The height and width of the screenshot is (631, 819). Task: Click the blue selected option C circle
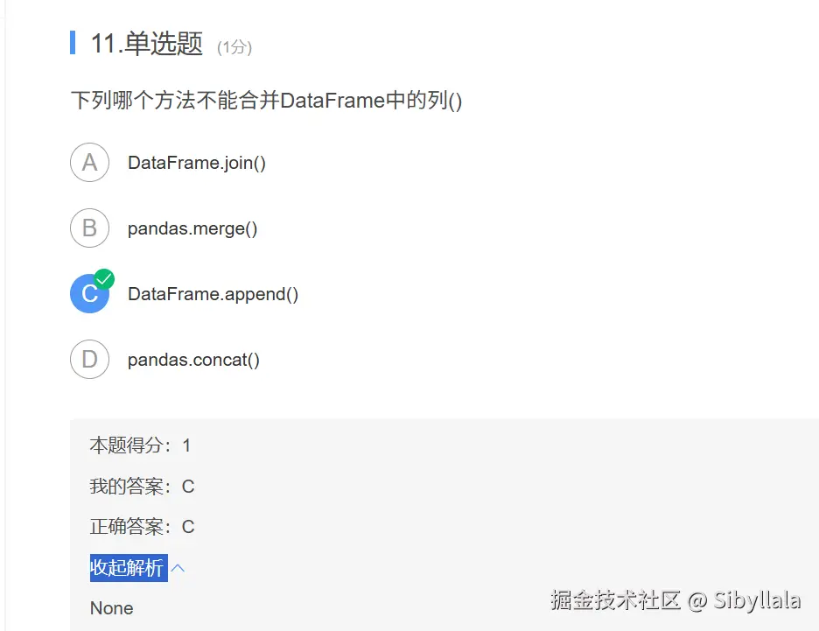click(88, 295)
